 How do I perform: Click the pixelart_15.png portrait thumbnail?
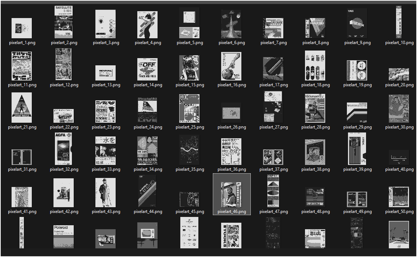click(189, 68)
